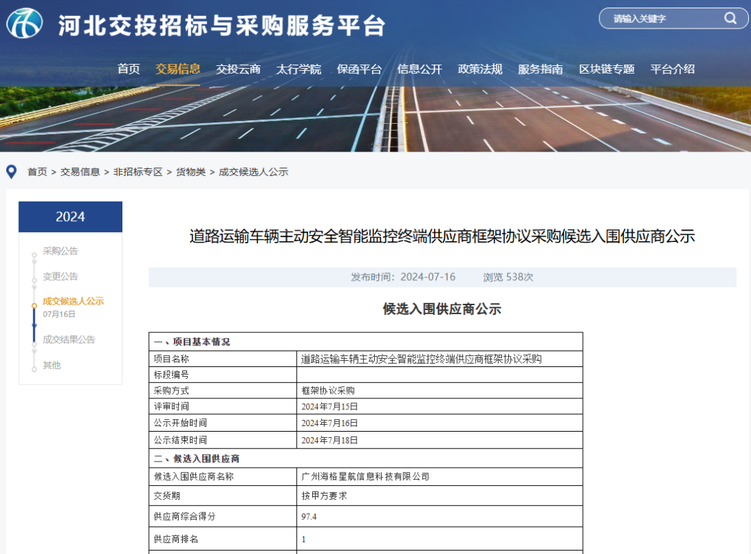
Task: Click the 07月16日 date under timeline
Action: [x=59, y=314]
